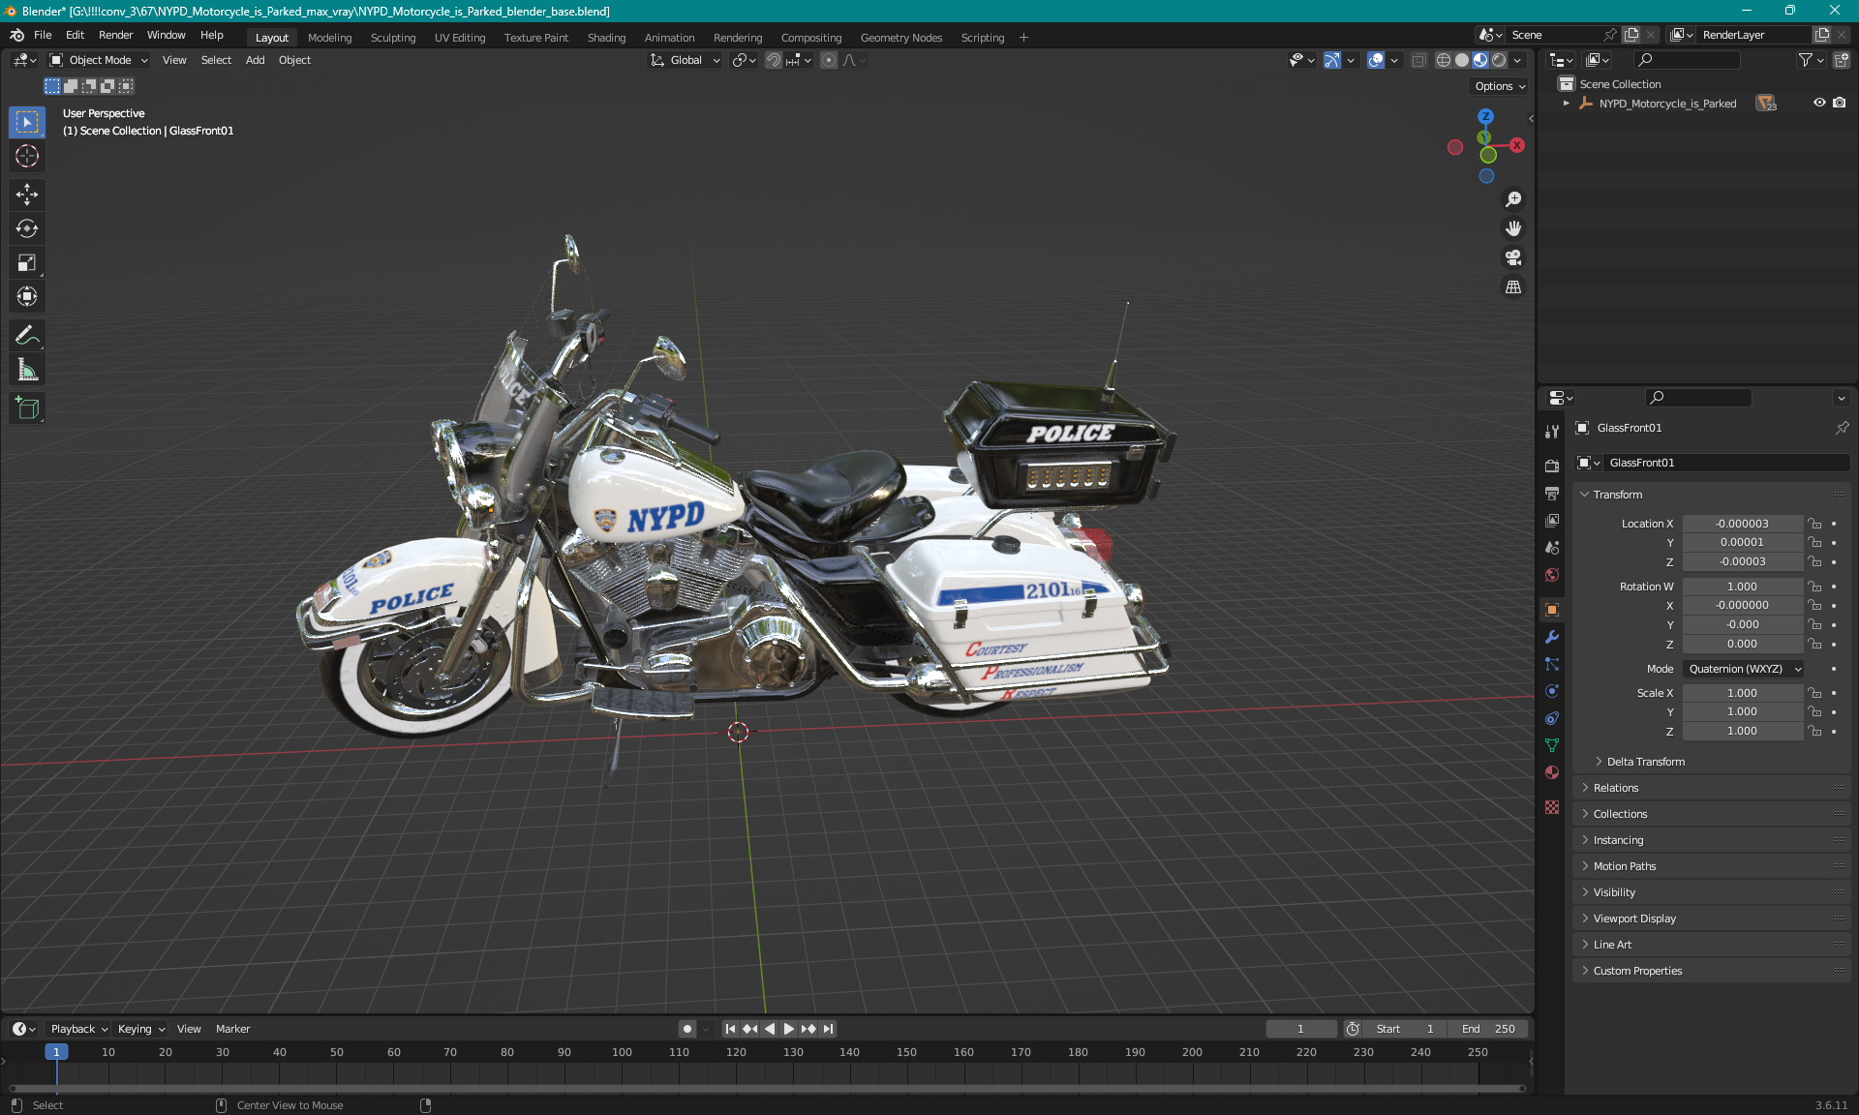Screen dimensions: 1859x1115
Task: Toggle camera view icon
Action: pyautogui.click(x=1513, y=257)
